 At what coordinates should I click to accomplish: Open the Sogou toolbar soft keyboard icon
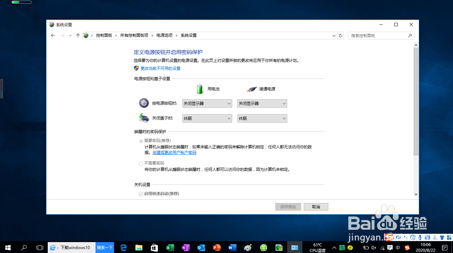point(427,237)
